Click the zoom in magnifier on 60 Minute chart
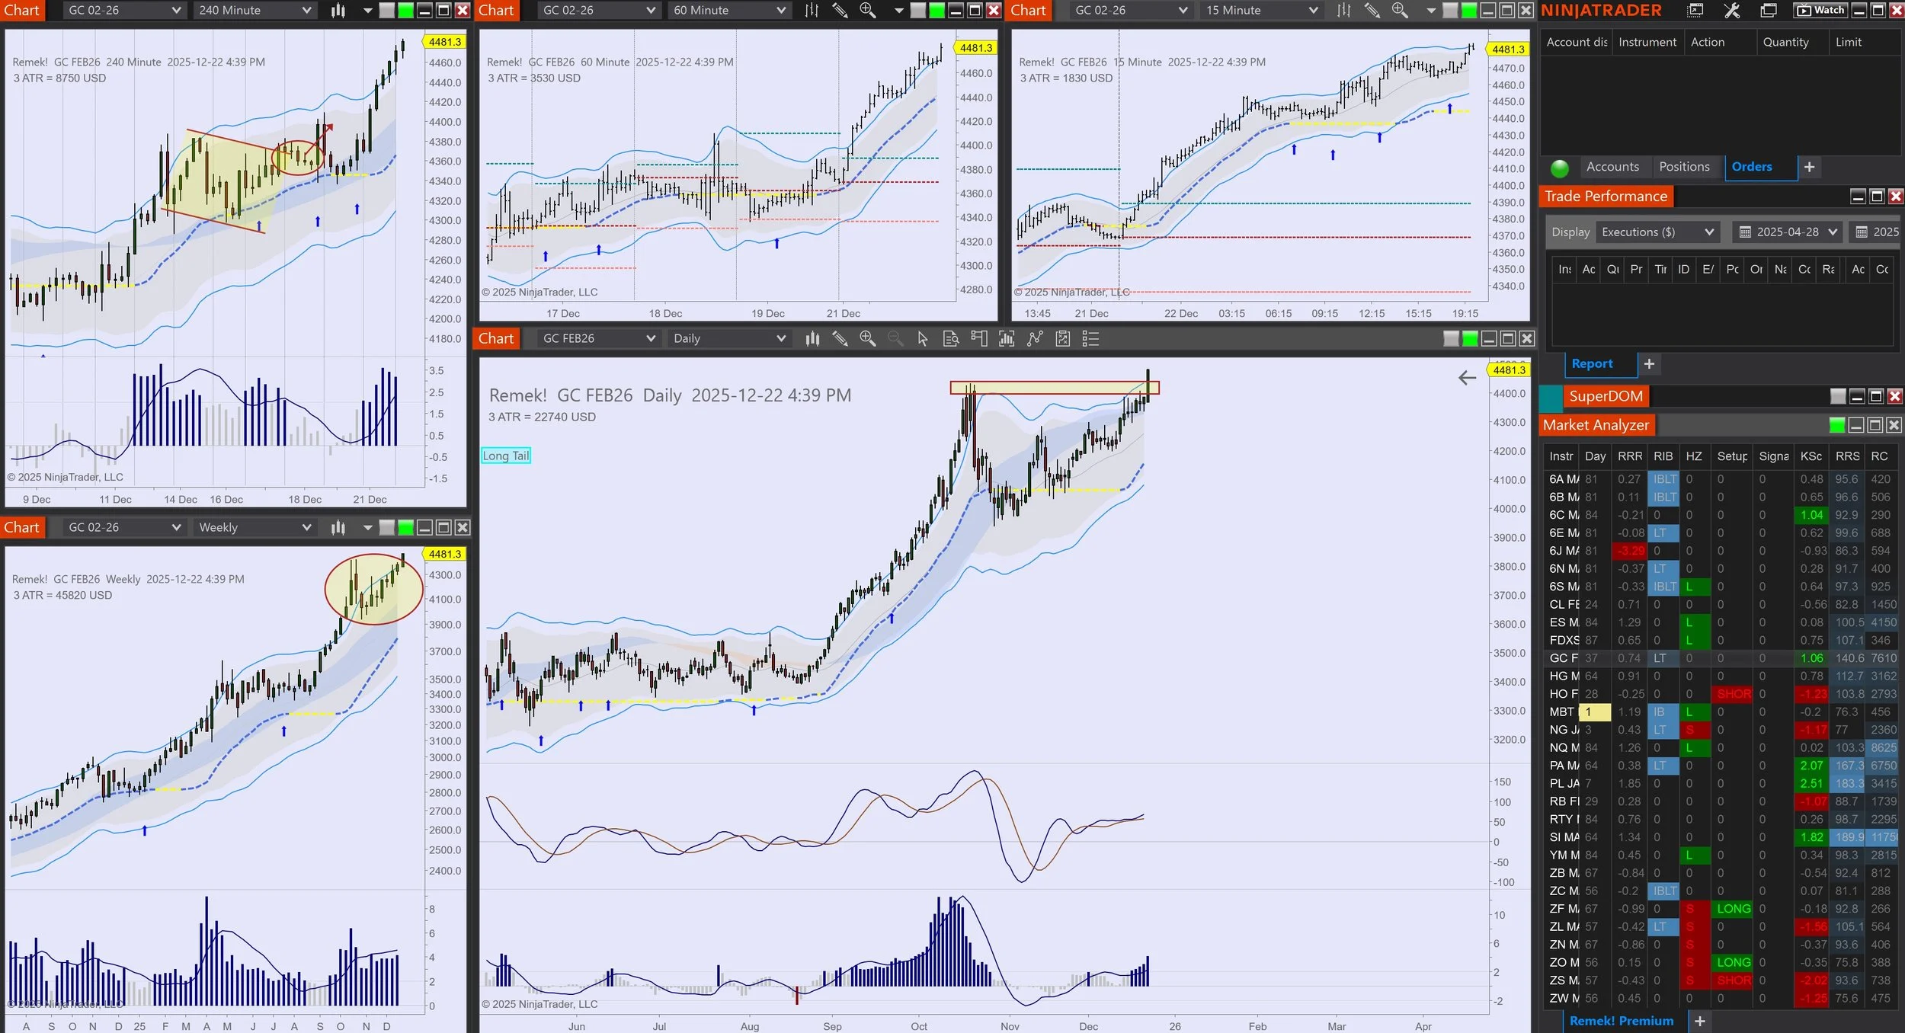1905x1033 pixels. pos(867,11)
